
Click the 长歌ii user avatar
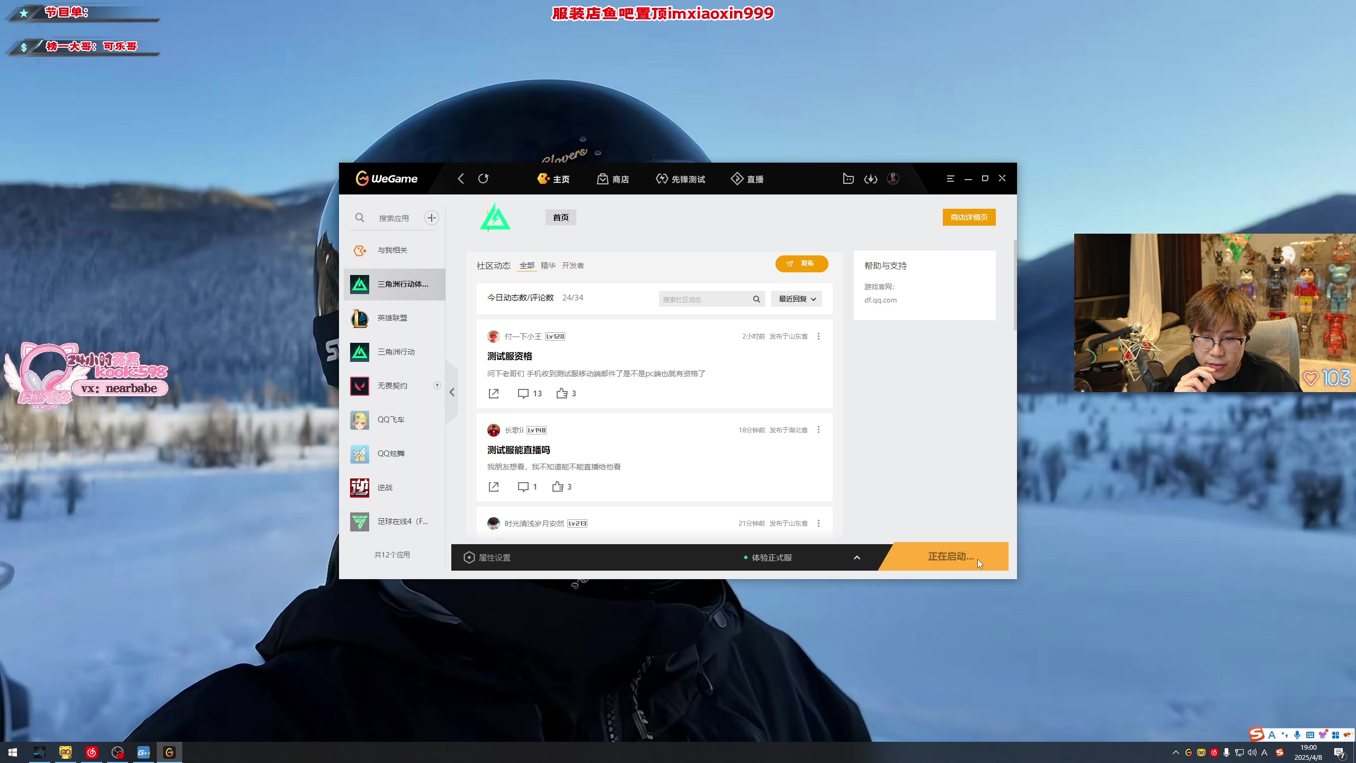tap(493, 430)
